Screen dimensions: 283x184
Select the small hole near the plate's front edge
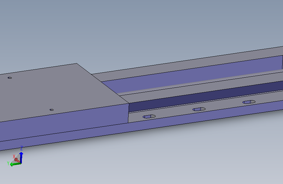(52, 110)
